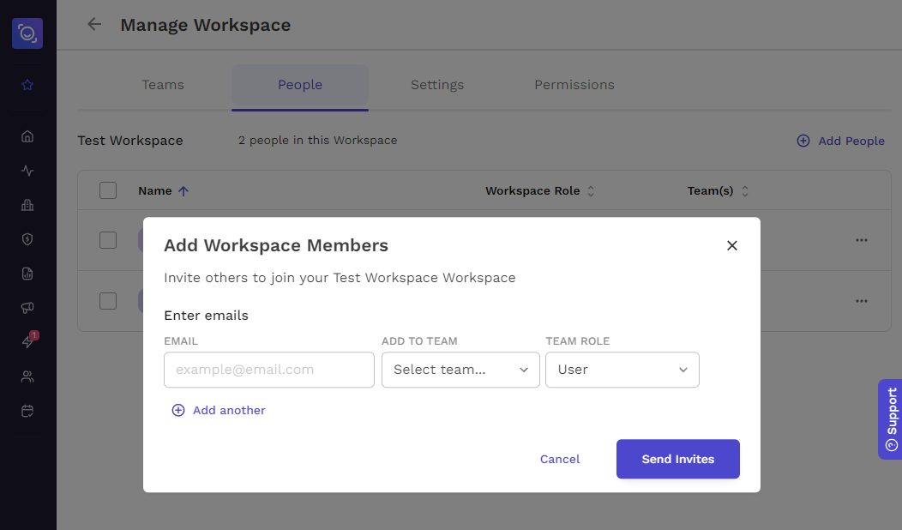
Task: Go to the home icon in sidebar
Action: (x=27, y=136)
